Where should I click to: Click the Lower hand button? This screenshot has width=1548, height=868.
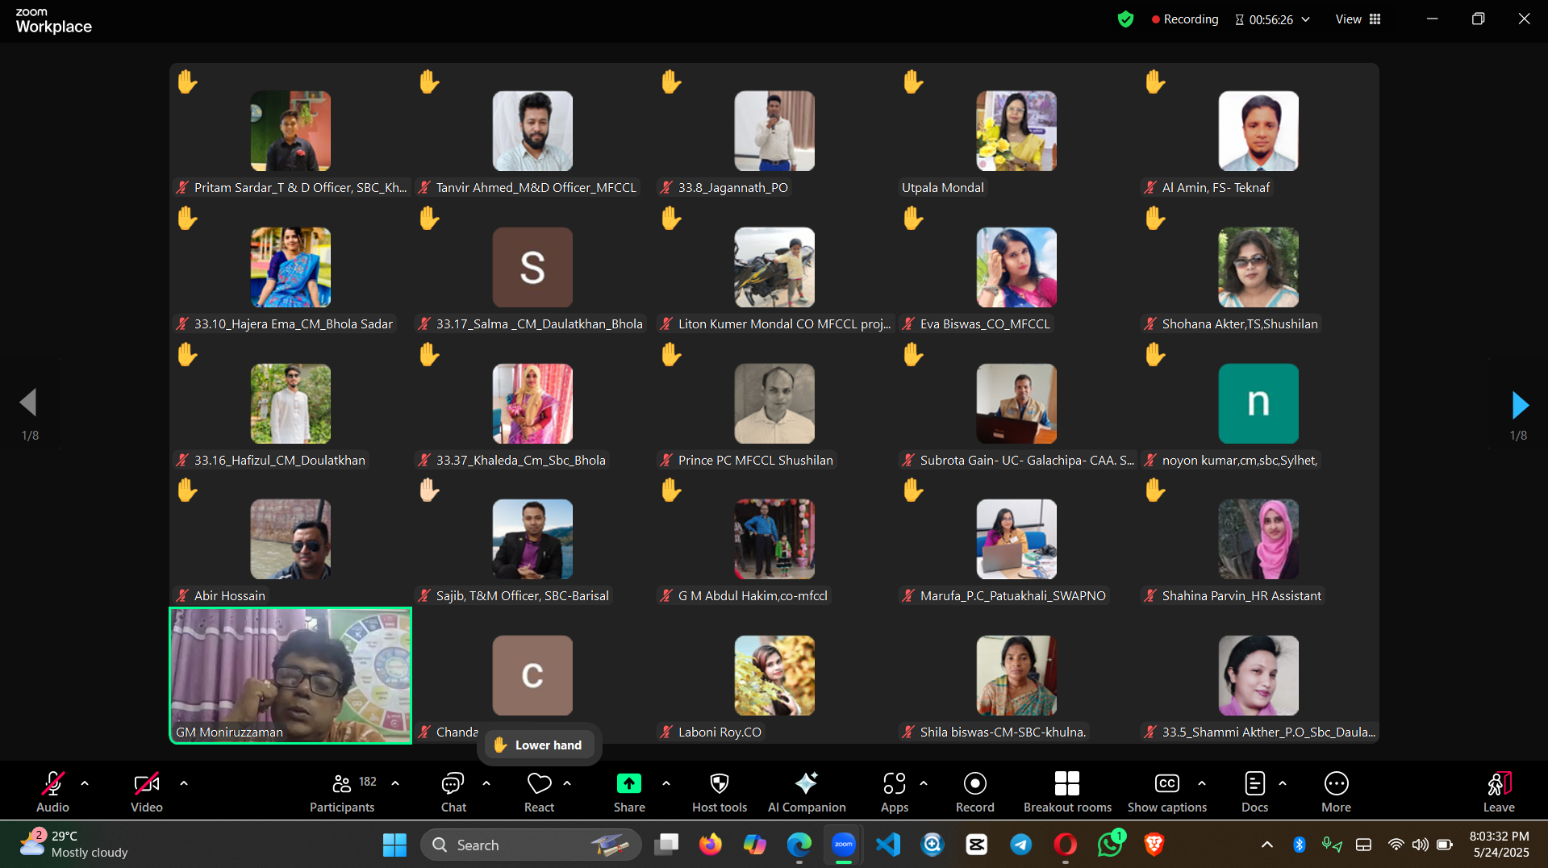[539, 745]
